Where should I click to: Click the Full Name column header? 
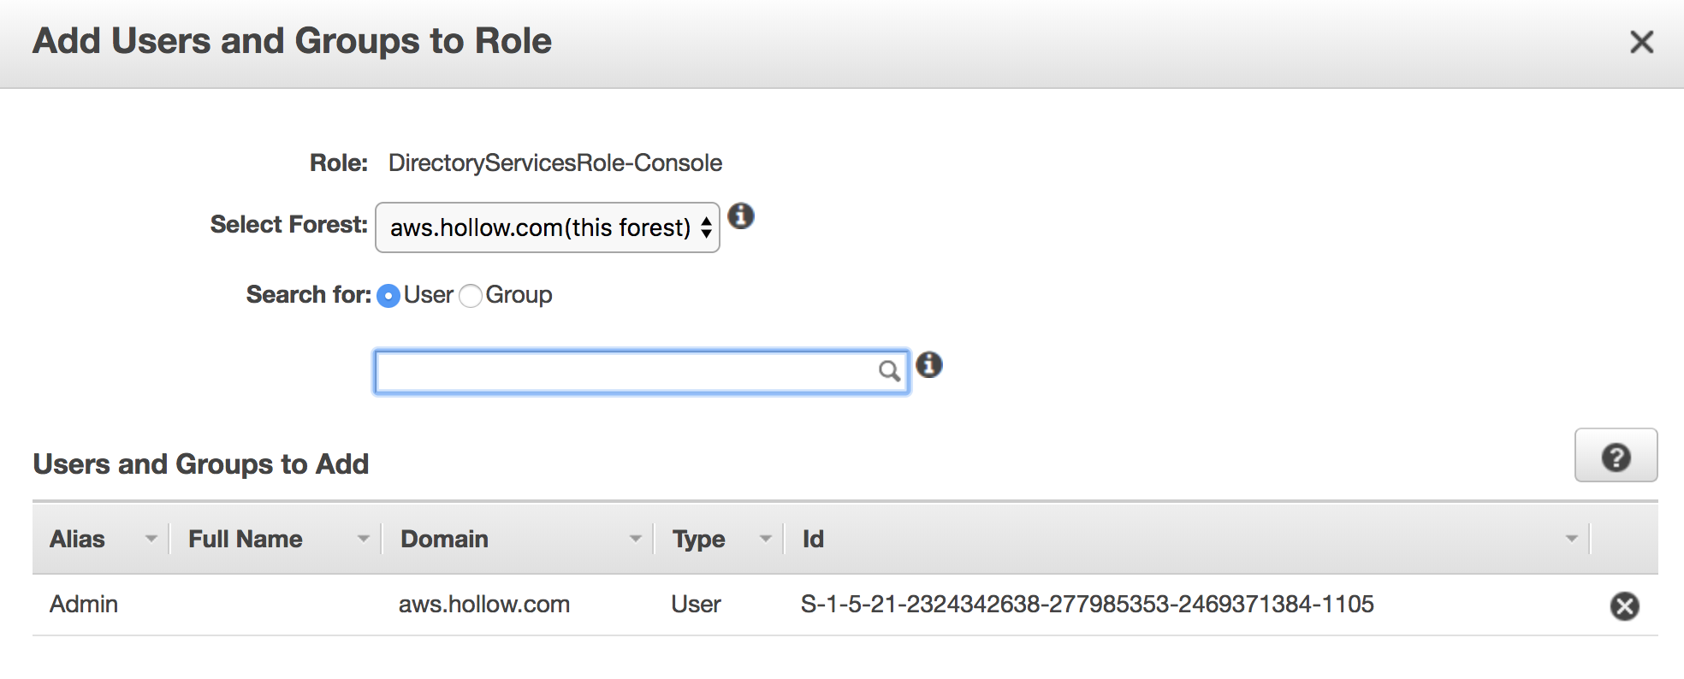pyautogui.click(x=246, y=539)
